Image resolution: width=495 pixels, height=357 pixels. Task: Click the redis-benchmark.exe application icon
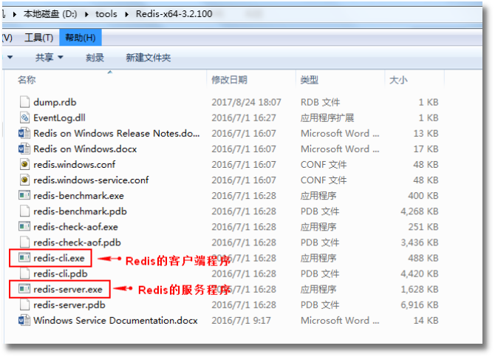(x=24, y=196)
